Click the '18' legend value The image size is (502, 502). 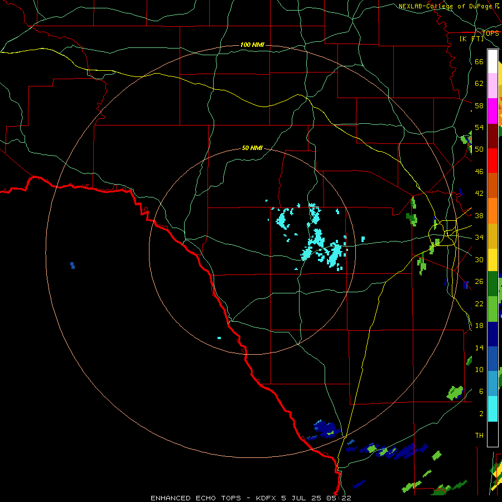pos(479,326)
